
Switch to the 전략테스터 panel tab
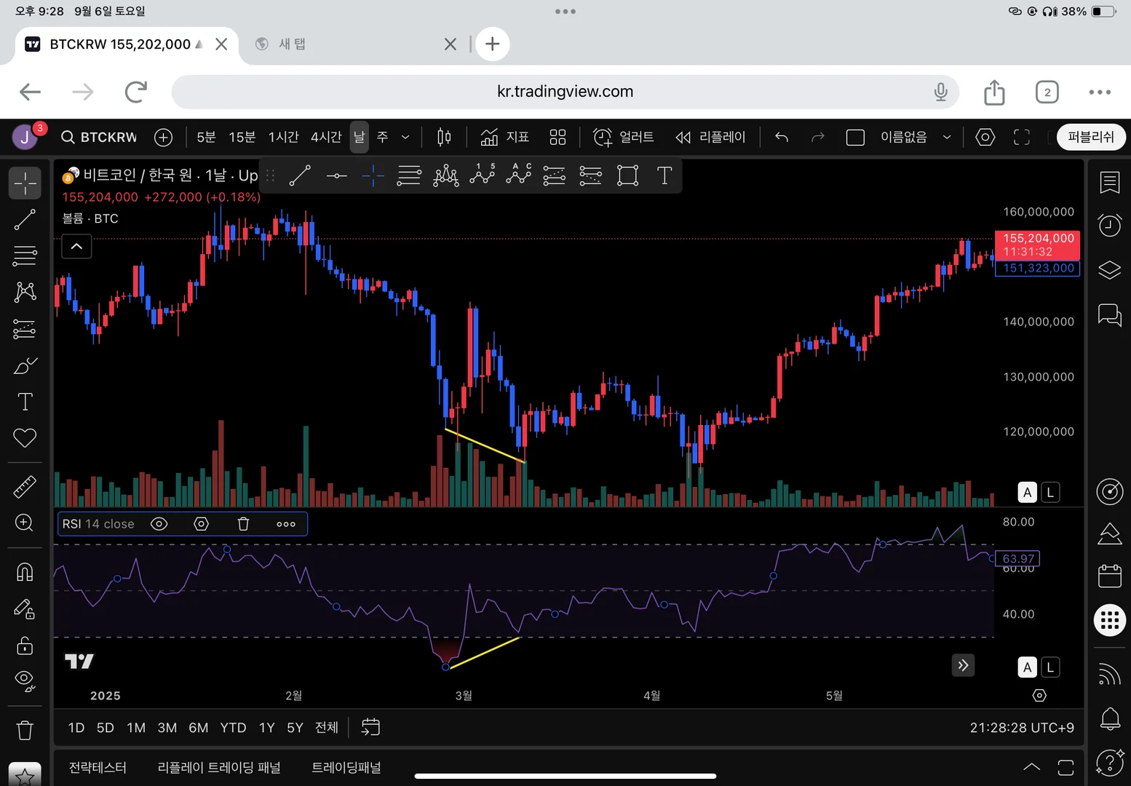(98, 767)
